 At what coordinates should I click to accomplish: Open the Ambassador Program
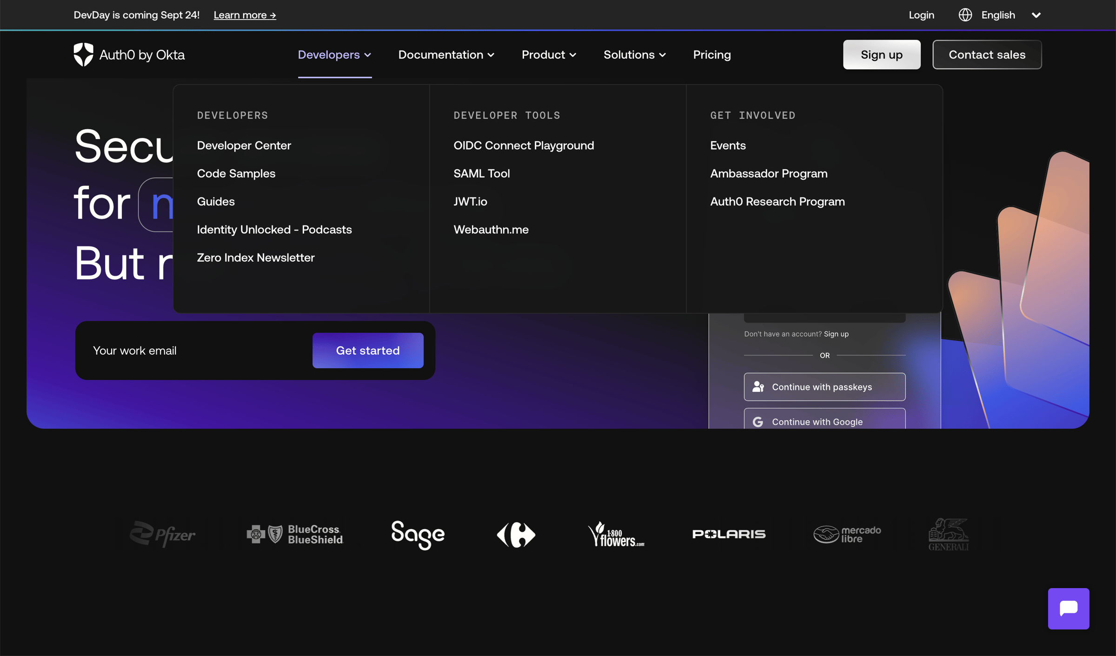[x=769, y=173]
